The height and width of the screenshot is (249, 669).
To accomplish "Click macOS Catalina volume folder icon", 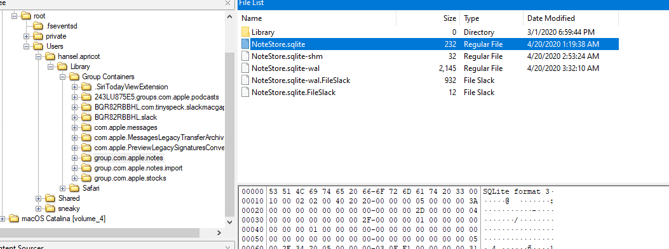I will tap(14, 219).
